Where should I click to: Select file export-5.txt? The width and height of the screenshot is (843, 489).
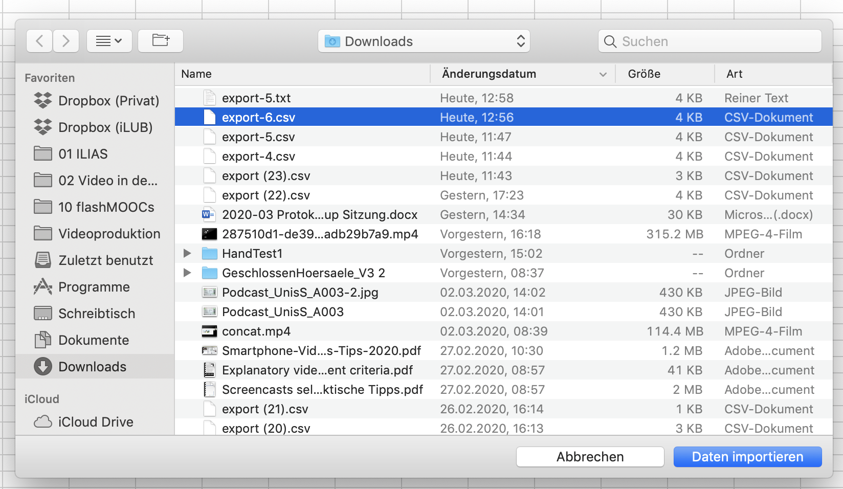point(504,98)
